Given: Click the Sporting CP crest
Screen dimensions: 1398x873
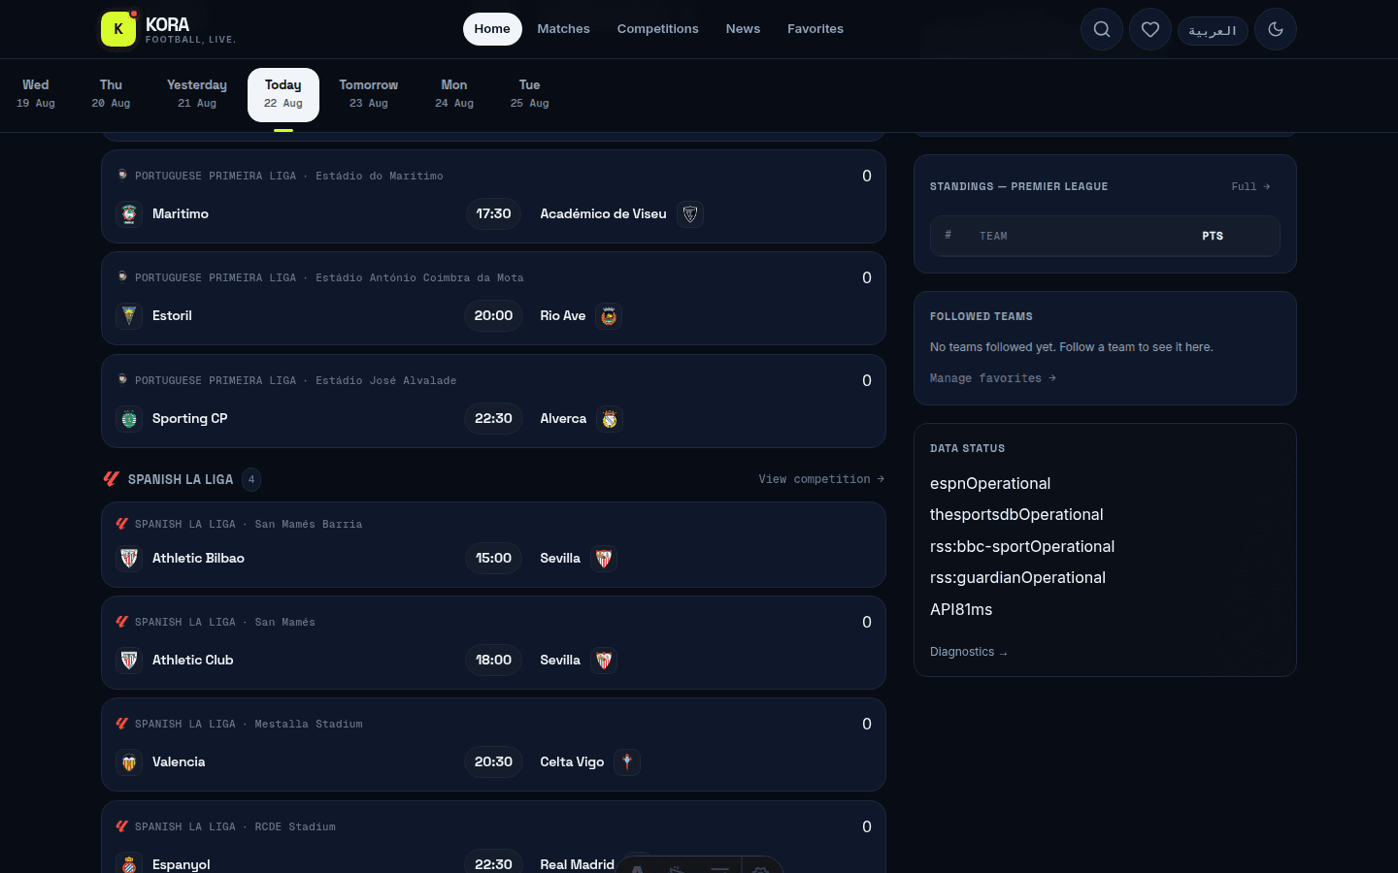Looking at the screenshot, I should coord(129,419).
